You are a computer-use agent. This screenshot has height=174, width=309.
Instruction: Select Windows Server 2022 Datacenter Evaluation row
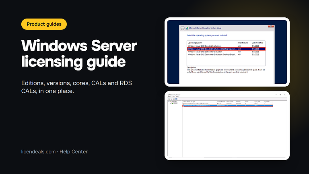[x=226, y=52]
